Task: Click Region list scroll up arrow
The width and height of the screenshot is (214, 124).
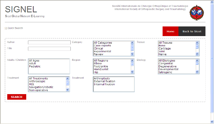Action: pos(132,61)
